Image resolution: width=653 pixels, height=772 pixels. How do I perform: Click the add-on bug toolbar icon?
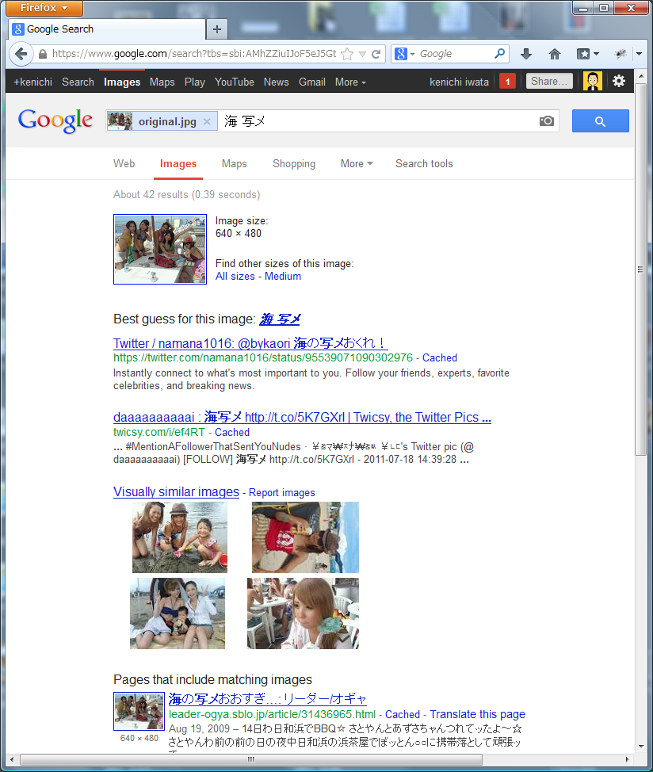click(621, 54)
